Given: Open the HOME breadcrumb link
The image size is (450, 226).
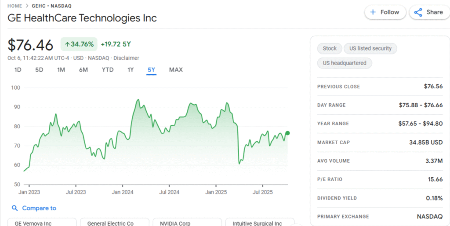Looking at the screenshot, I should point(16,6).
